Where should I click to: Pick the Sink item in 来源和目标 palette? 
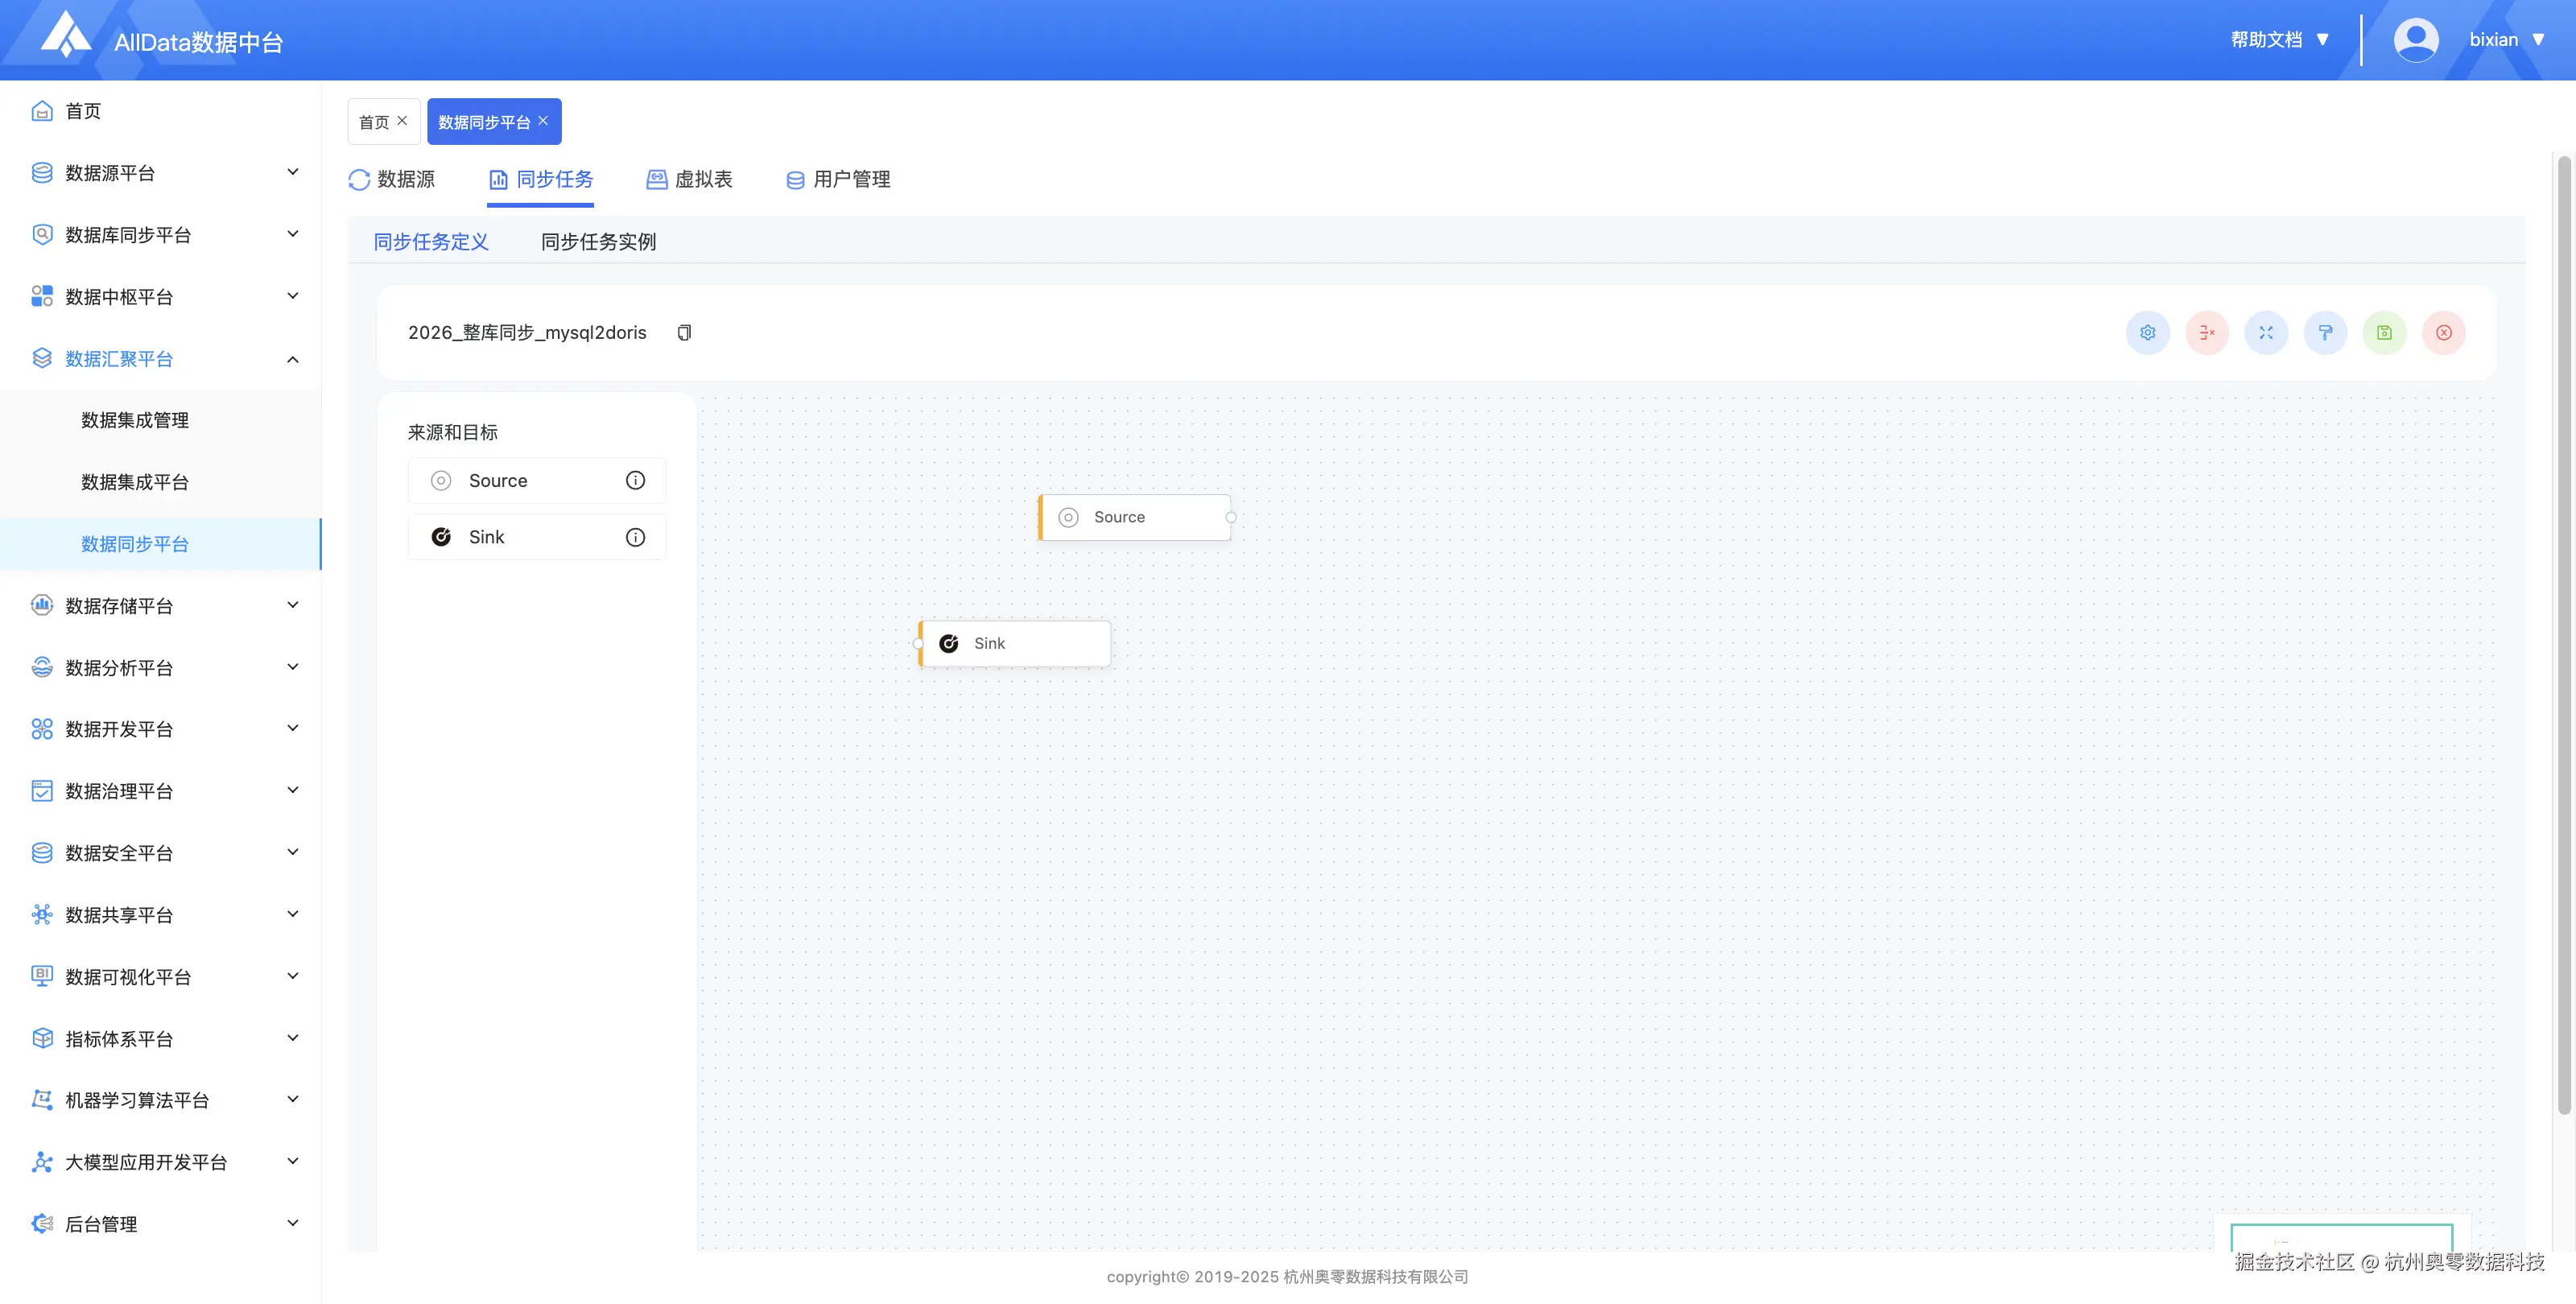tap(537, 537)
